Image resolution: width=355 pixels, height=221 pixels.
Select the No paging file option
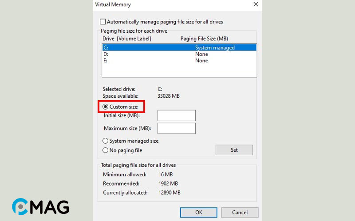click(106, 150)
